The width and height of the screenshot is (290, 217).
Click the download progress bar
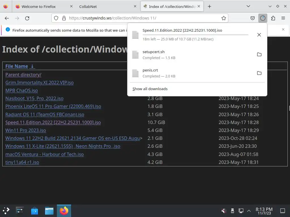point(195,35)
